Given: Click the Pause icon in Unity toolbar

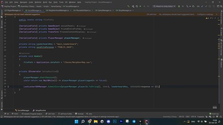Looking at the screenshot, I should point(144,6).
